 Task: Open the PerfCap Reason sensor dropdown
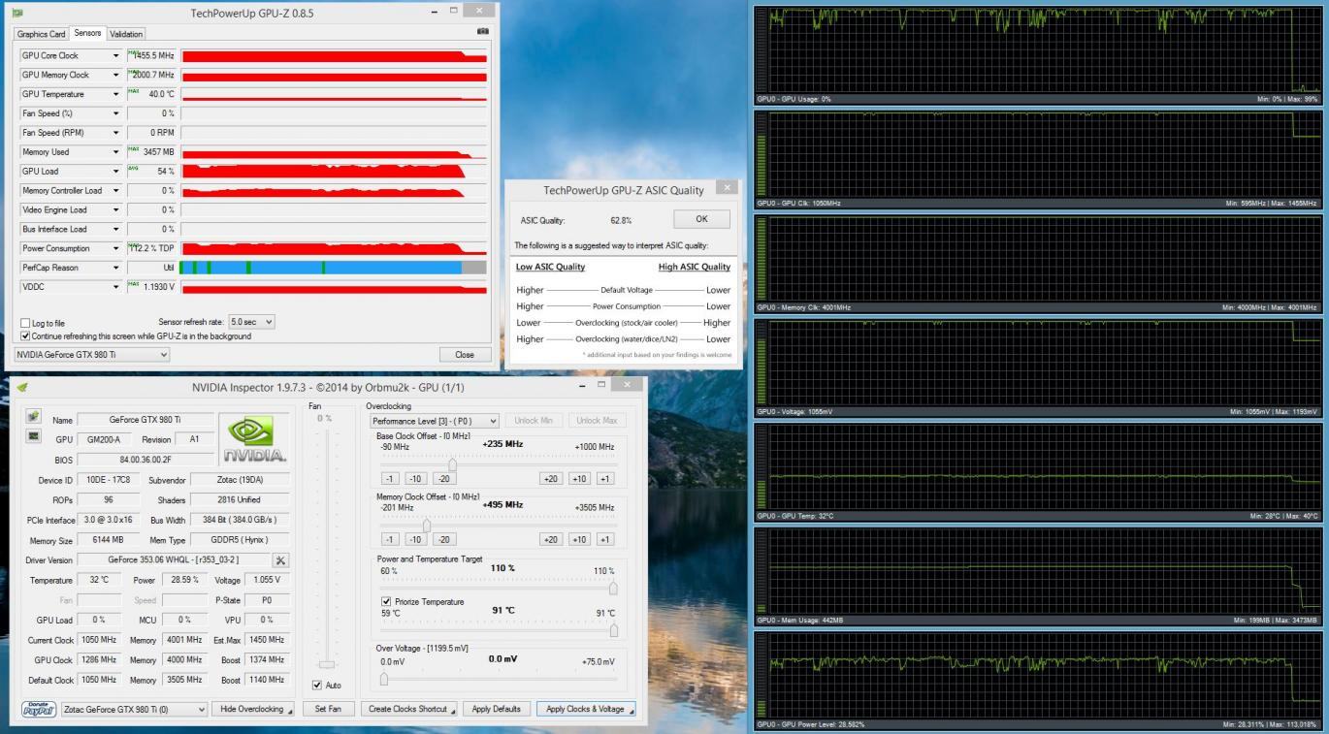coord(116,268)
